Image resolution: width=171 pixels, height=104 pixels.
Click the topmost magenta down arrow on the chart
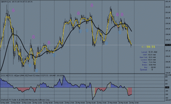pyautogui.click(x=92, y=5)
